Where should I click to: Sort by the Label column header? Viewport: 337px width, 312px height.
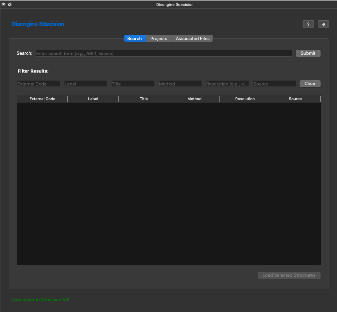coord(93,99)
